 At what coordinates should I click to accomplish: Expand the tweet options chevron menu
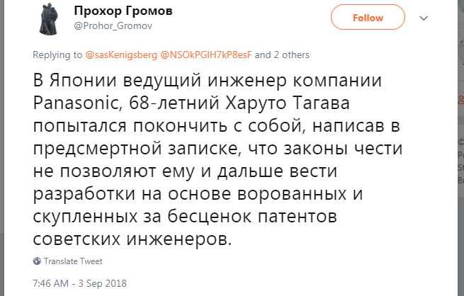click(x=424, y=18)
